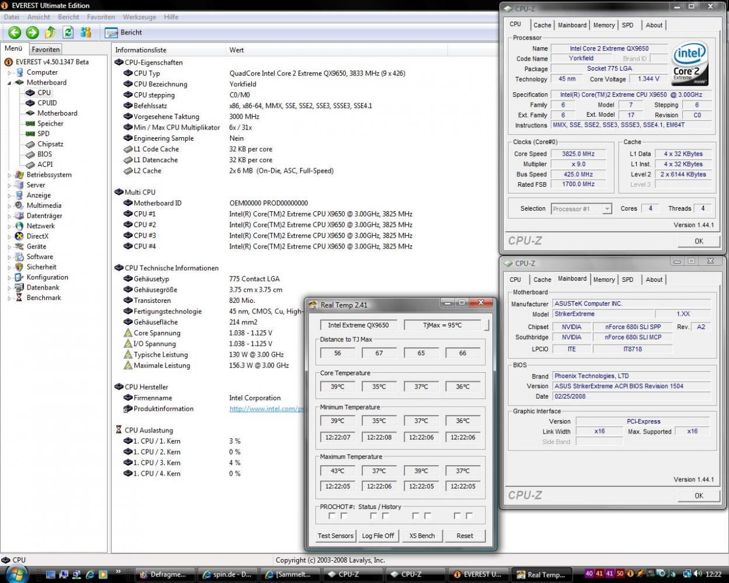Open the BIOS item in the tree
Image resolution: width=729 pixels, height=583 pixels.
pos(39,154)
